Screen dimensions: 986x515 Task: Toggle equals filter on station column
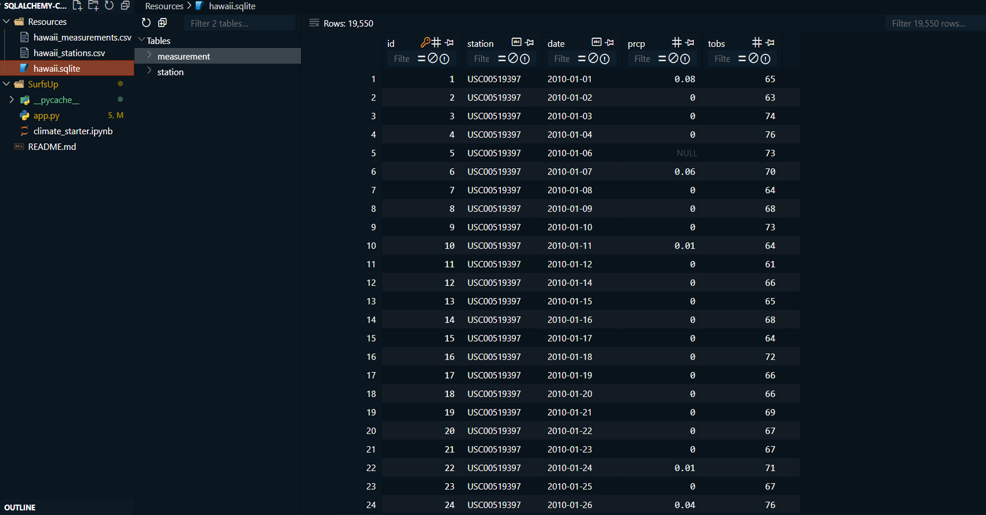(x=502, y=59)
